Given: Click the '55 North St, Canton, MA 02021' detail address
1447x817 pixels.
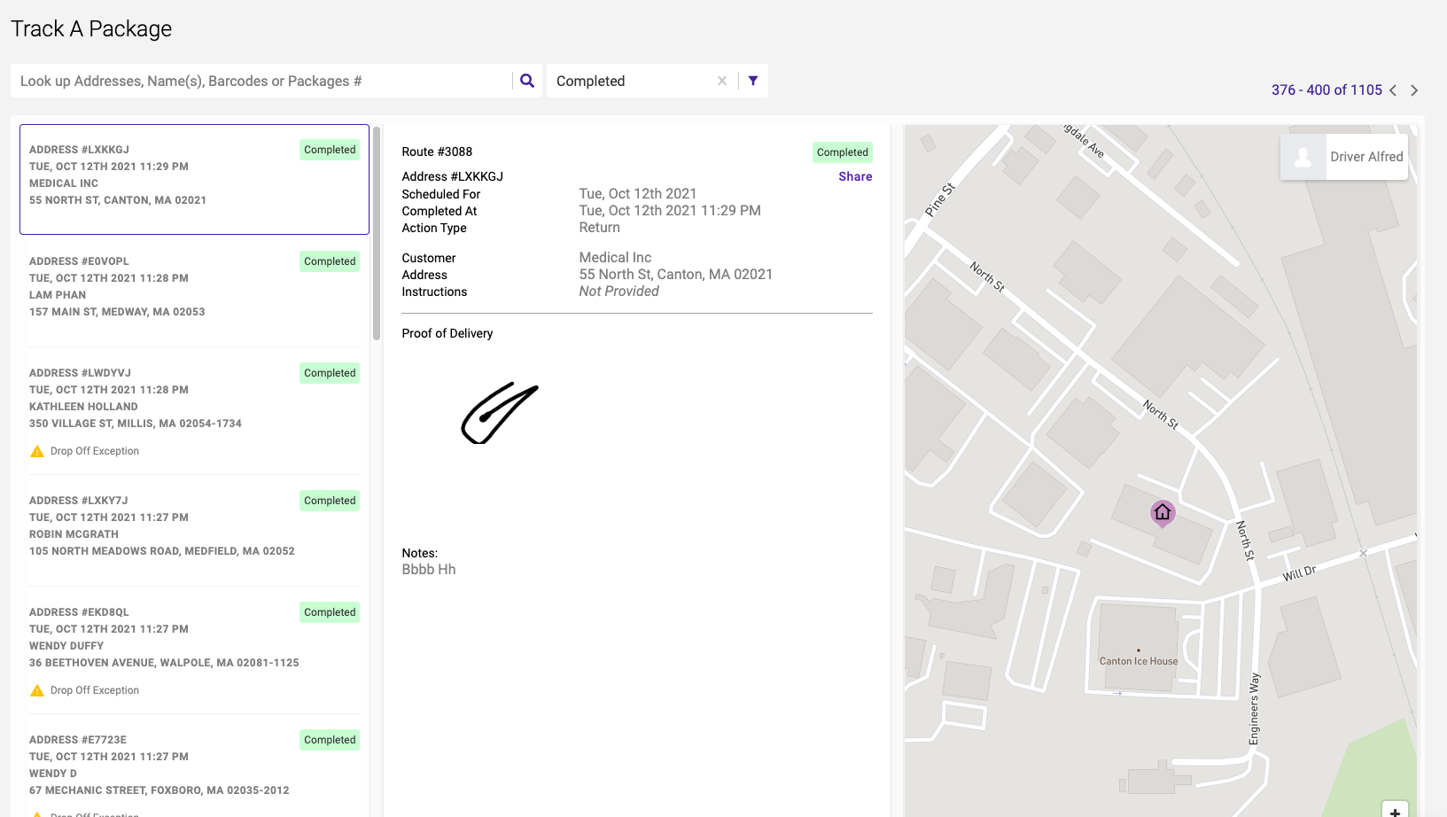Looking at the screenshot, I should pos(676,275).
